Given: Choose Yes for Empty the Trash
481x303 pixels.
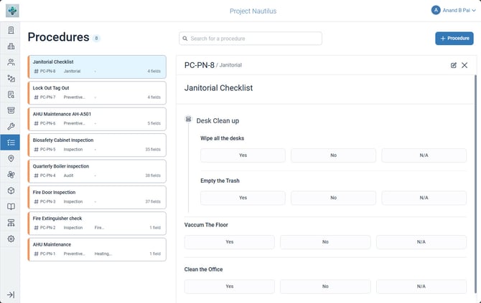Looking at the screenshot, I should click(x=243, y=198).
